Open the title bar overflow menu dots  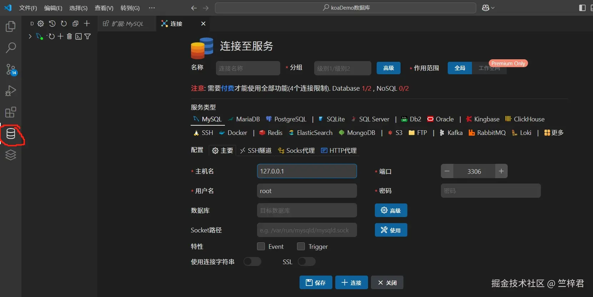point(152,8)
